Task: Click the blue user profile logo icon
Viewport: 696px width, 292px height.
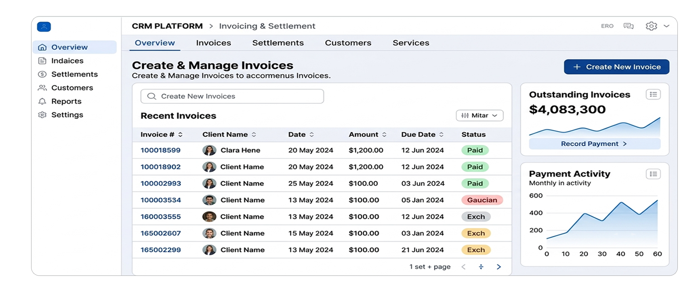Action: 44,27
